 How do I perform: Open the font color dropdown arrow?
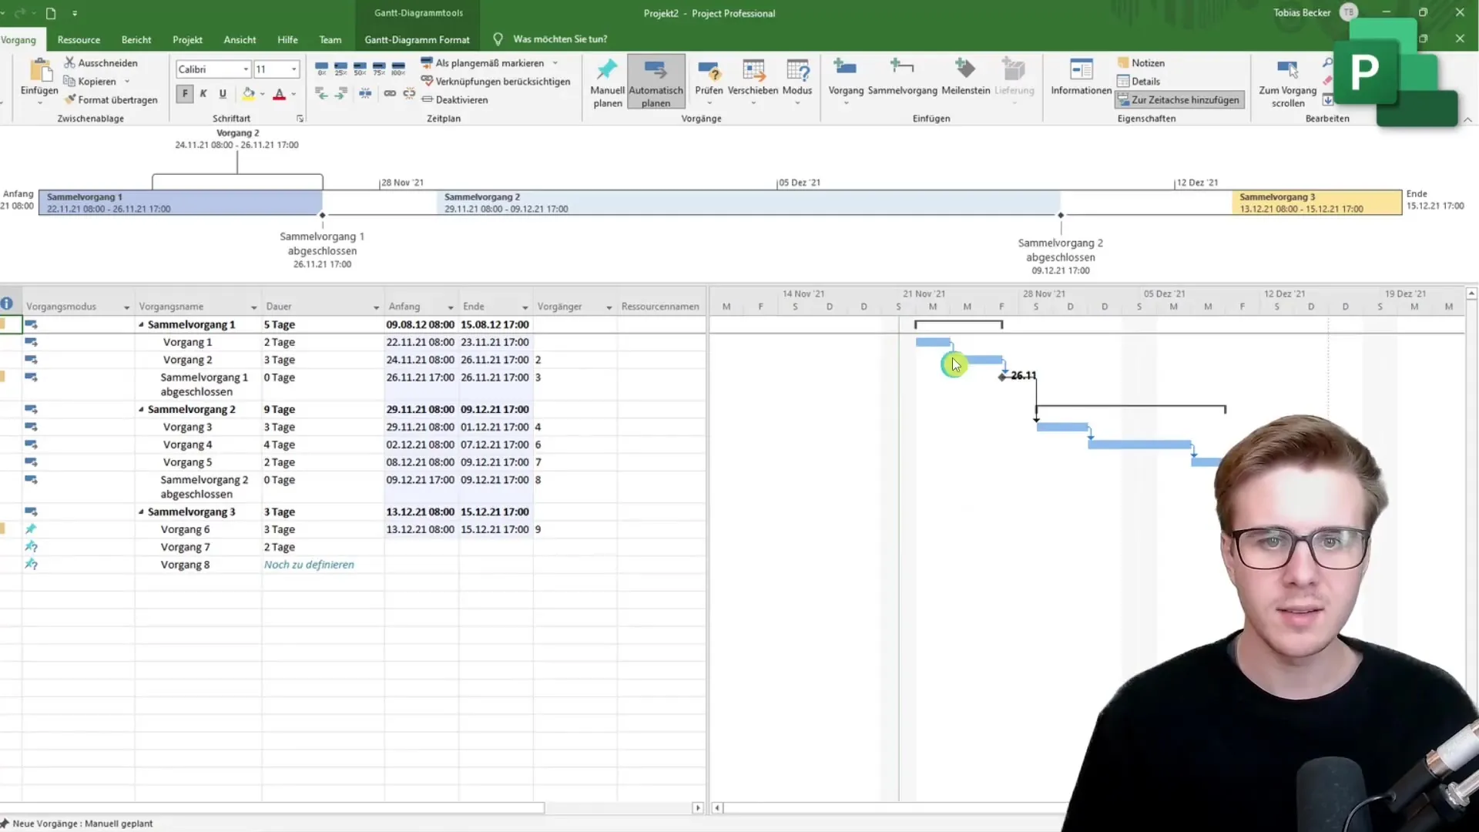[294, 94]
